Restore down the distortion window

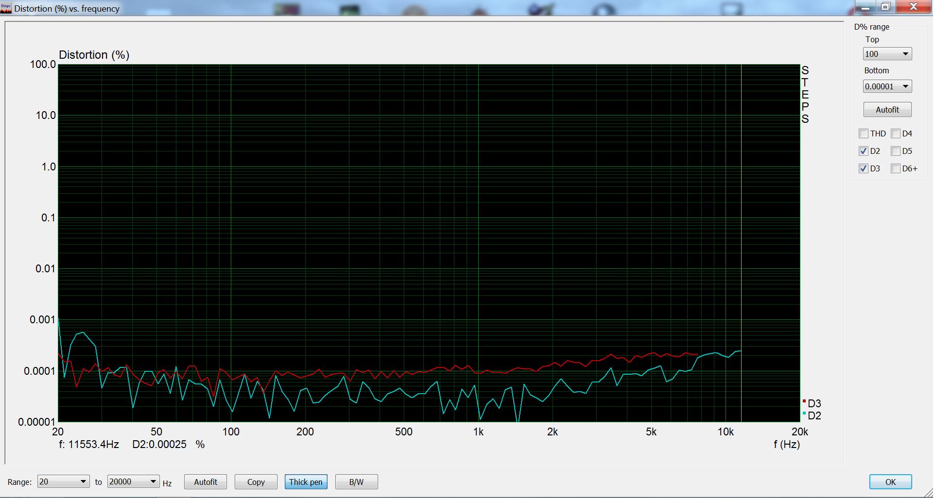coord(885,6)
